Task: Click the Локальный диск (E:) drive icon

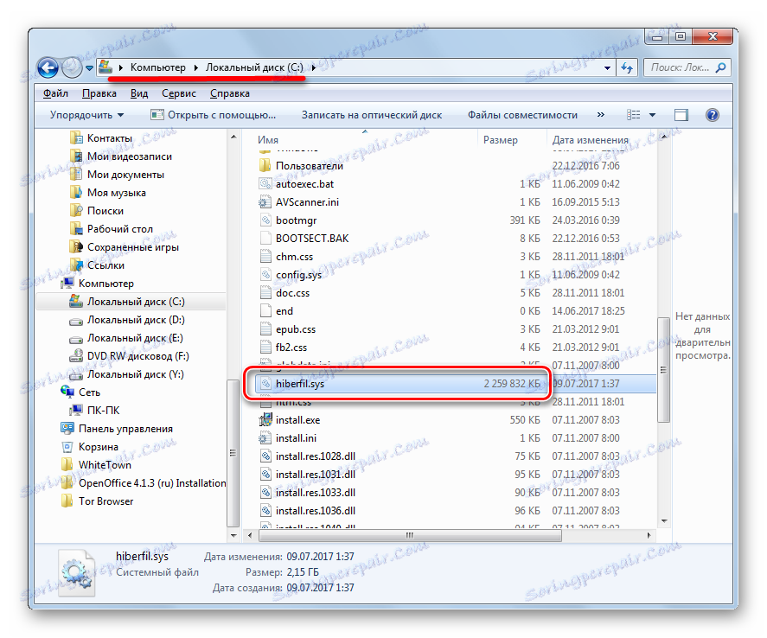Action: tap(76, 339)
